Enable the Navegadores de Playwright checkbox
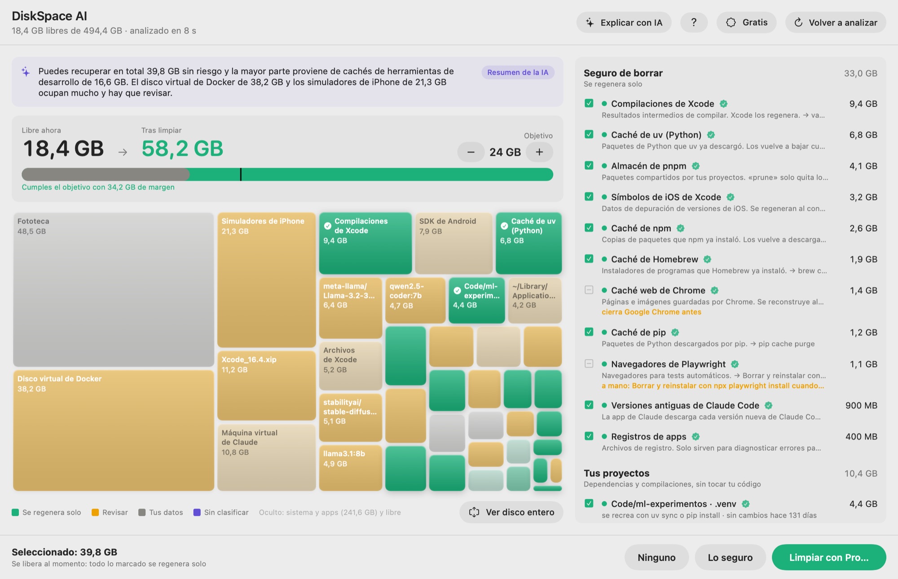The height and width of the screenshot is (579, 898). 589,364
